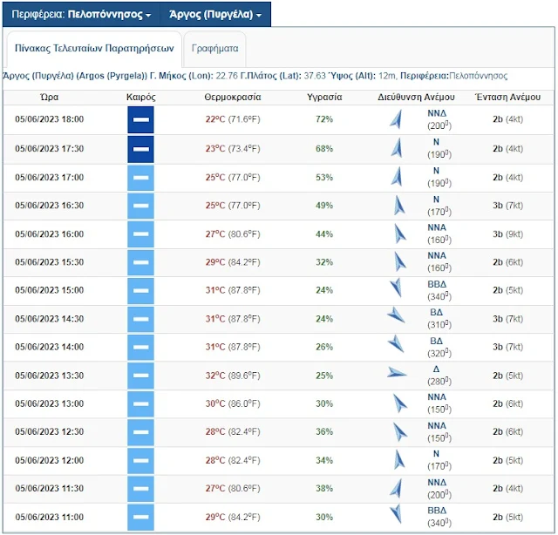Click the wind arrow in 11:30 row
558x535 pixels.
tap(396, 488)
